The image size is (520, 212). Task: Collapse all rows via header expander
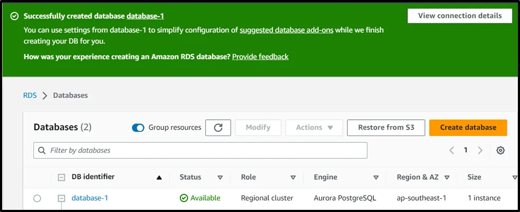[61, 178]
